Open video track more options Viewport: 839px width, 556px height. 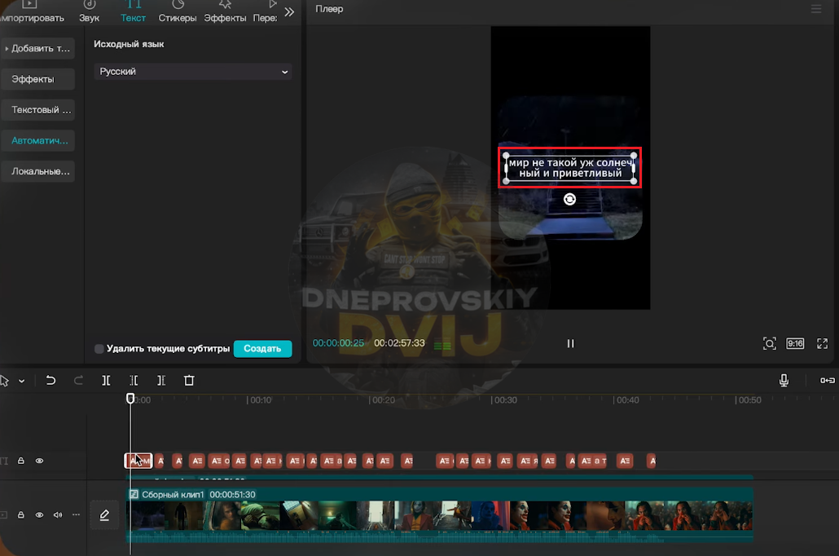tap(76, 514)
